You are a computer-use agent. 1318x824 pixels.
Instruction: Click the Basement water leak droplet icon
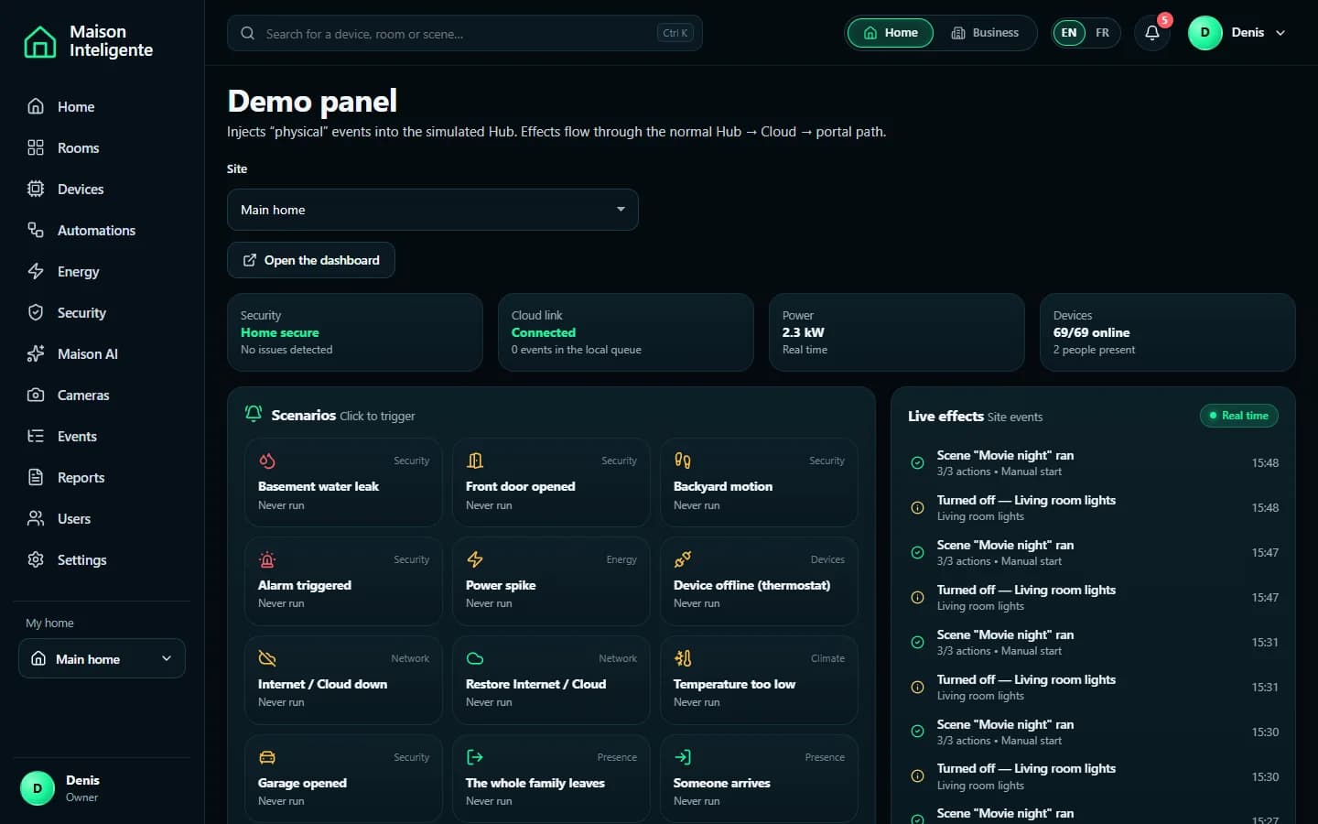(267, 461)
